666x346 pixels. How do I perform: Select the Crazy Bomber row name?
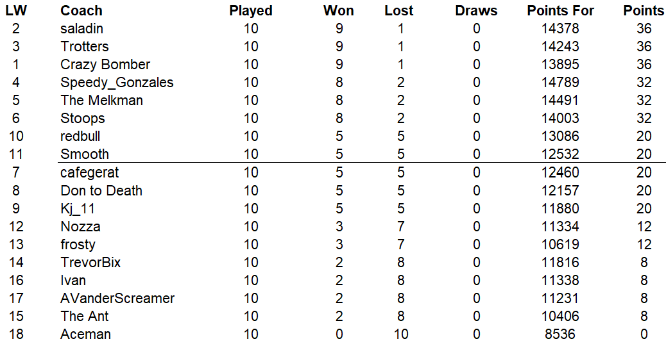click(x=105, y=65)
